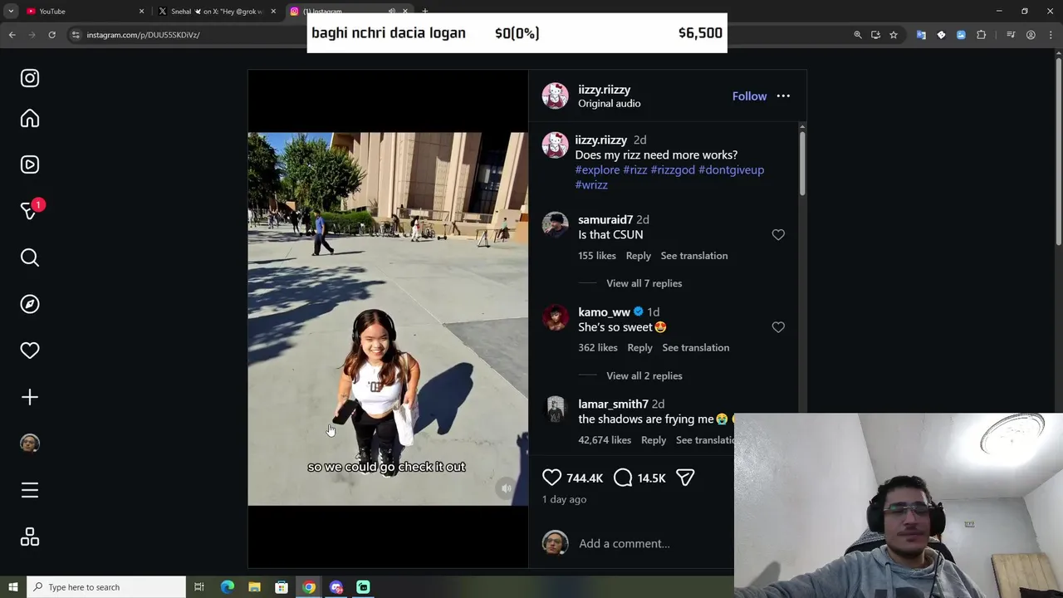Image resolution: width=1063 pixels, height=598 pixels.
Task: View 362 likes on kamo_ww's comment
Action: tap(598, 348)
